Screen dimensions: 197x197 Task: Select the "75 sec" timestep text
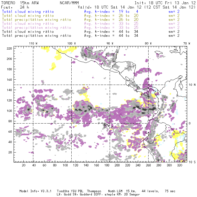click(x=170, y=191)
